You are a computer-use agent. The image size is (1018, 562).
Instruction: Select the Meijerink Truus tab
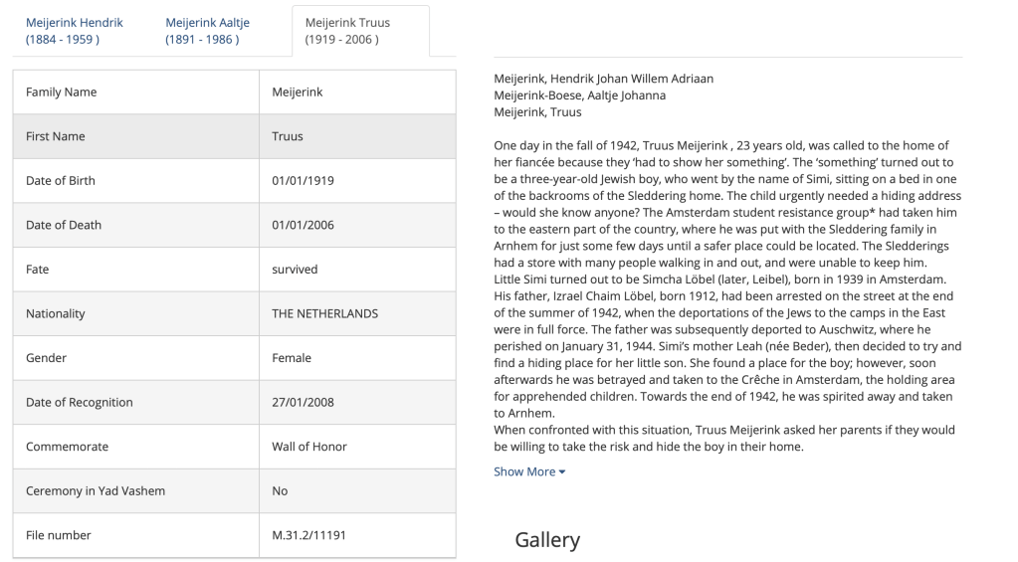[347, 31]
